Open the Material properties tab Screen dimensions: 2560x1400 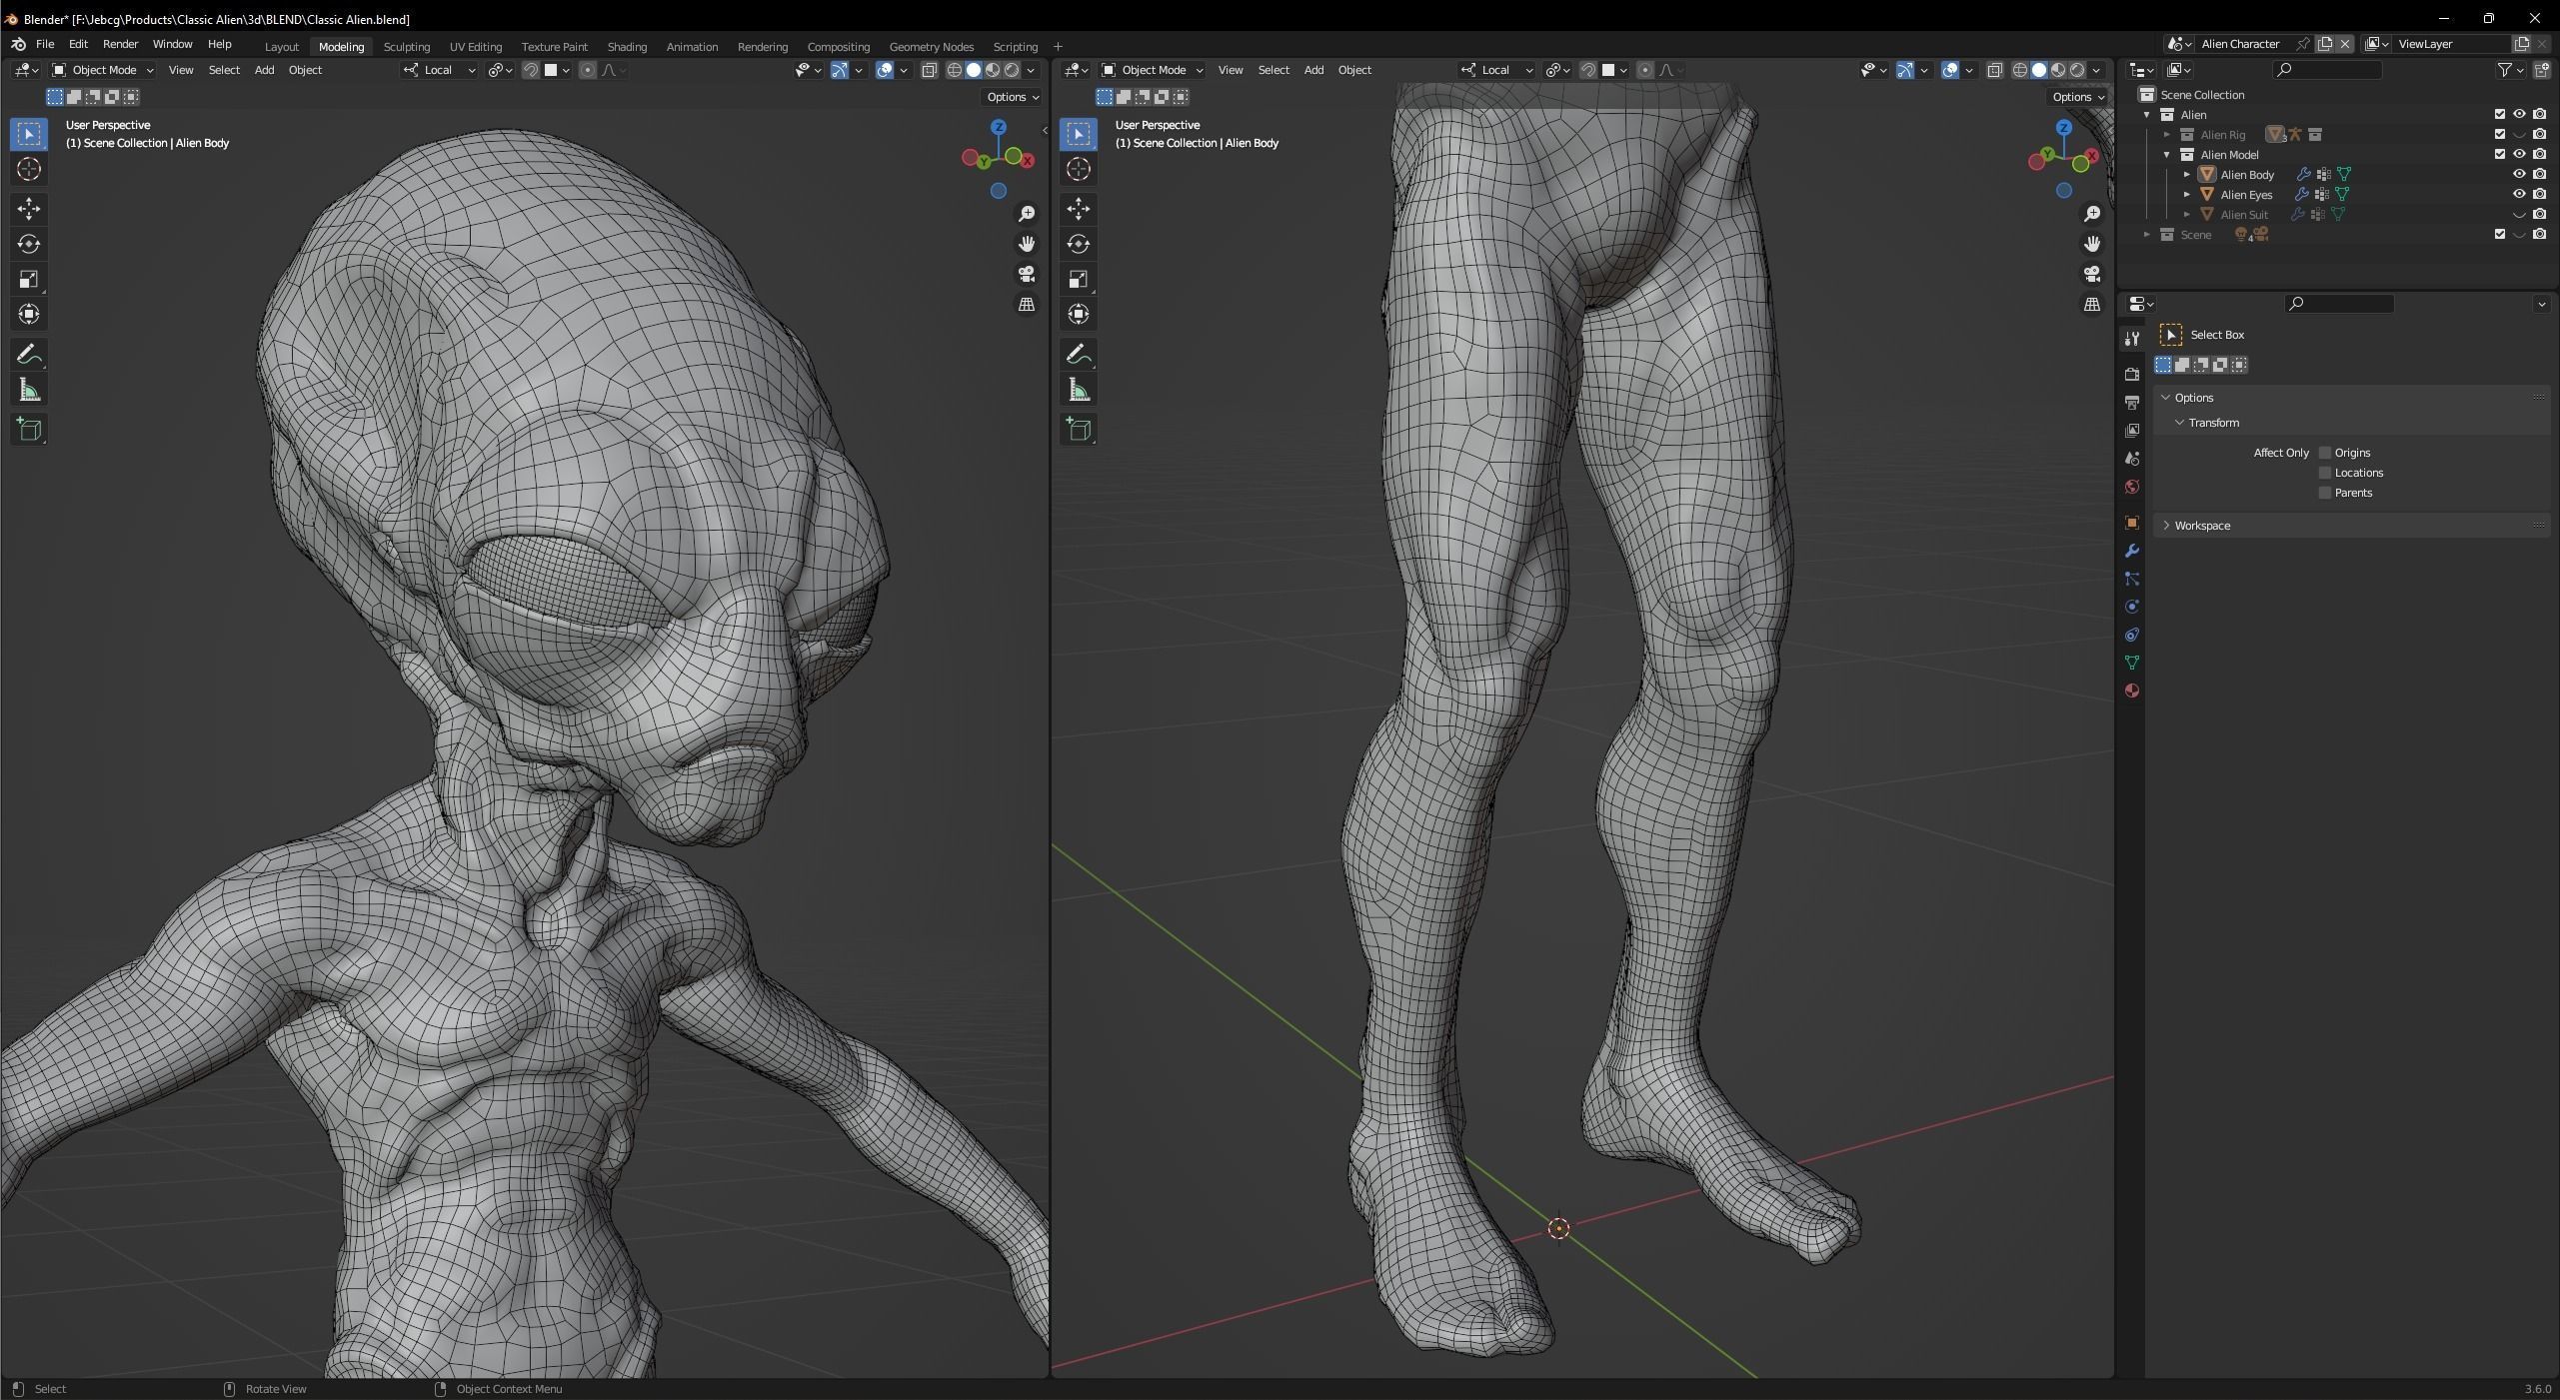tap(2132, 691)
